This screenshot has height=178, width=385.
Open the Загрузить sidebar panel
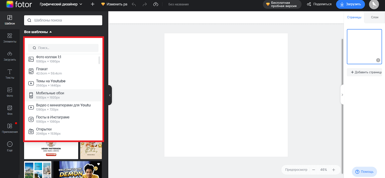(x=10, y=56)
